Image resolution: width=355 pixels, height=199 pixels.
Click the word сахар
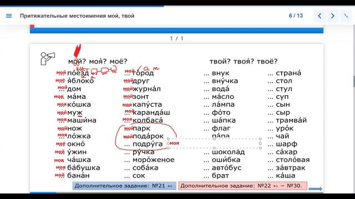[286, 152]
